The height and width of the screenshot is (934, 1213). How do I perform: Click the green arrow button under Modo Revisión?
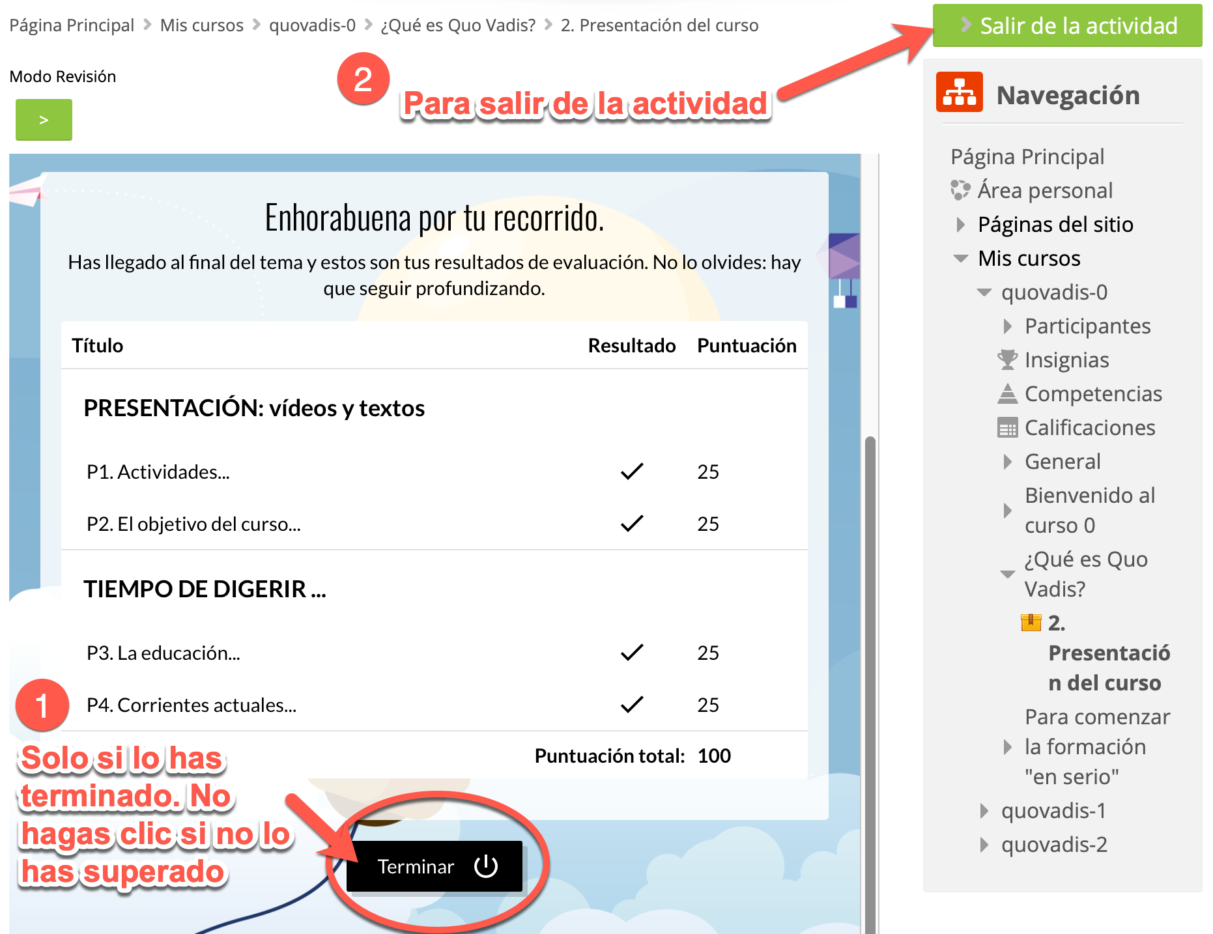click(44, 120)
